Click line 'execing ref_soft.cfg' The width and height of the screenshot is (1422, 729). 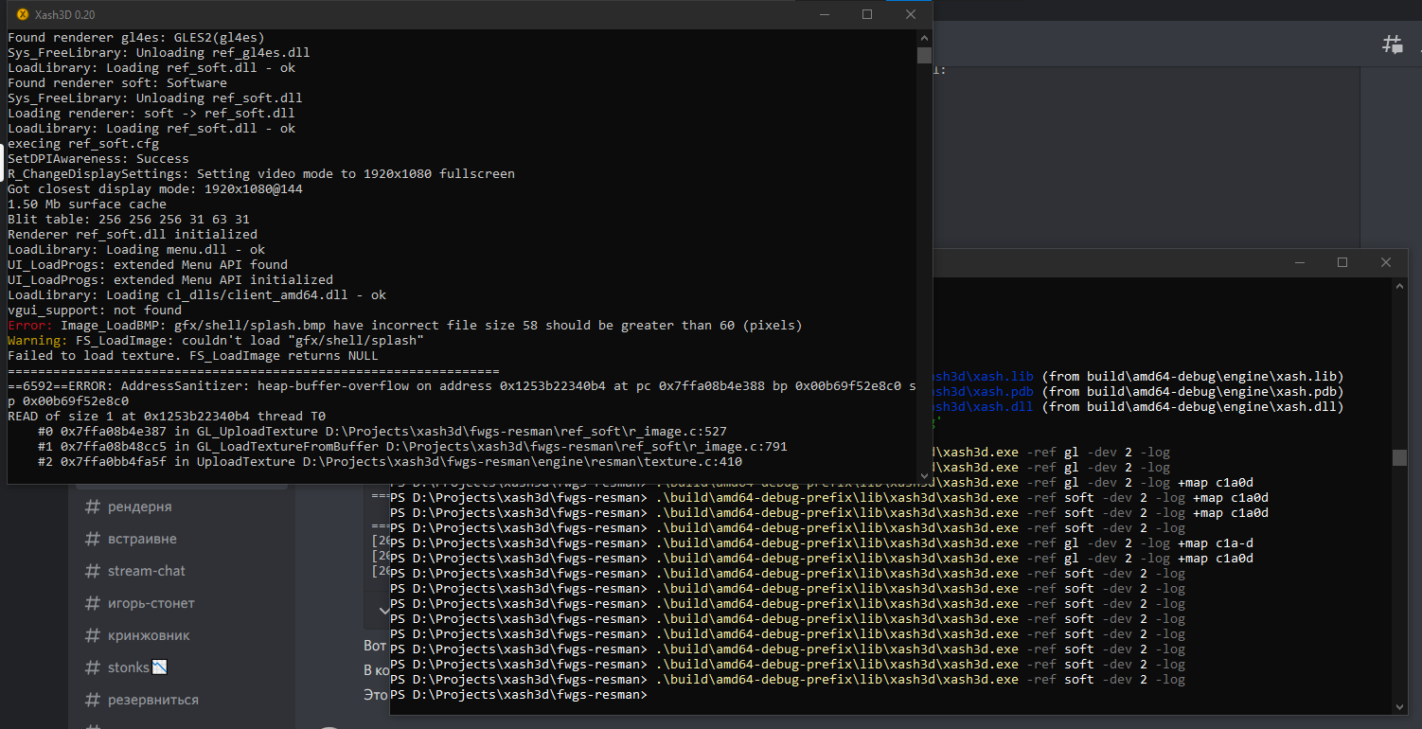pos(82,143)
